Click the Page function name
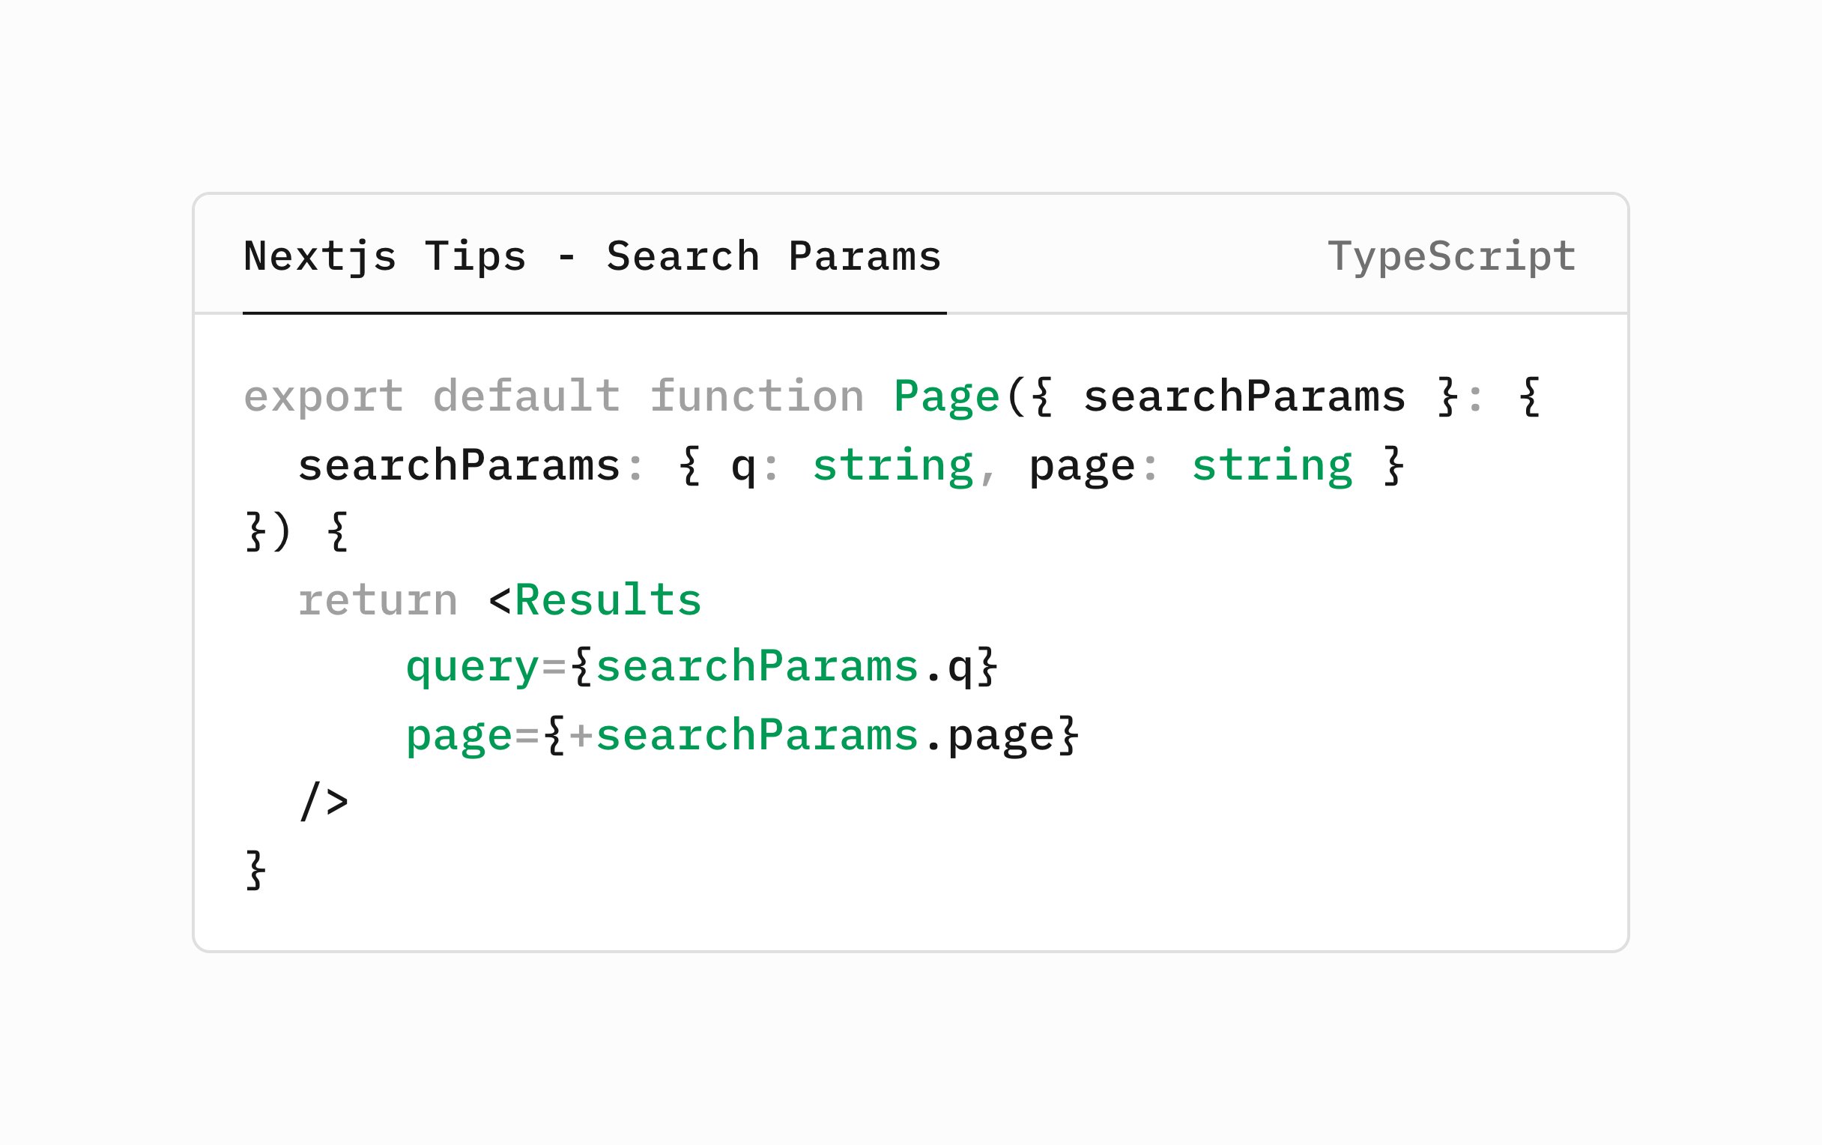 (x=946, y=396)
